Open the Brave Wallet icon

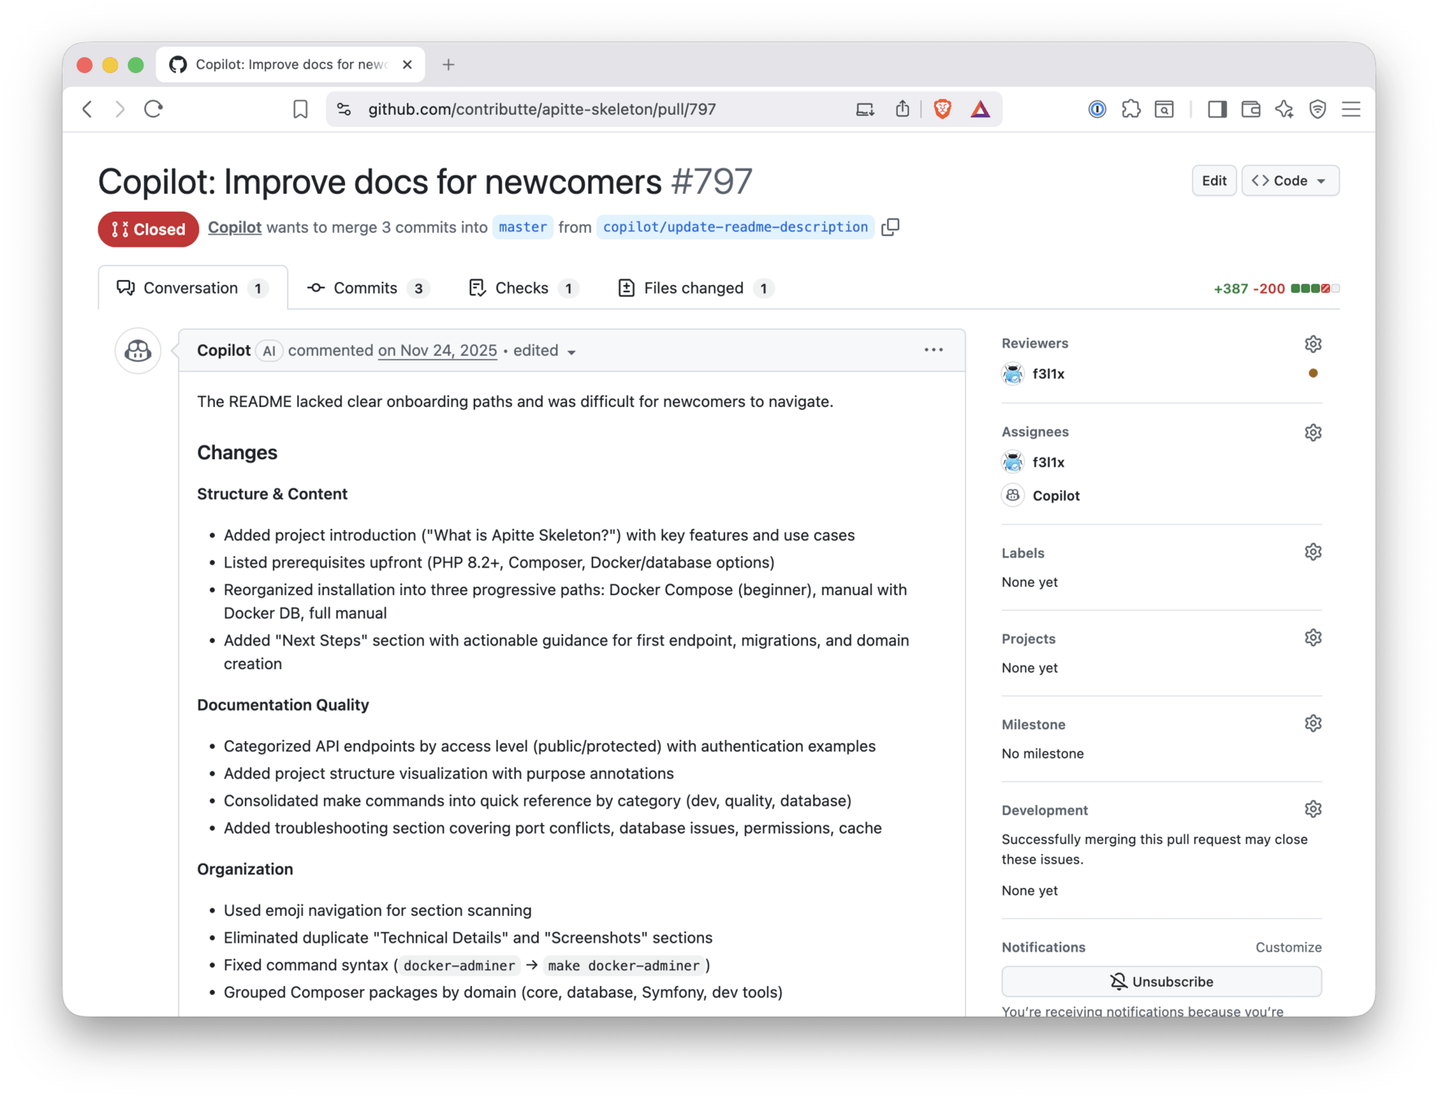point(1251,109)
